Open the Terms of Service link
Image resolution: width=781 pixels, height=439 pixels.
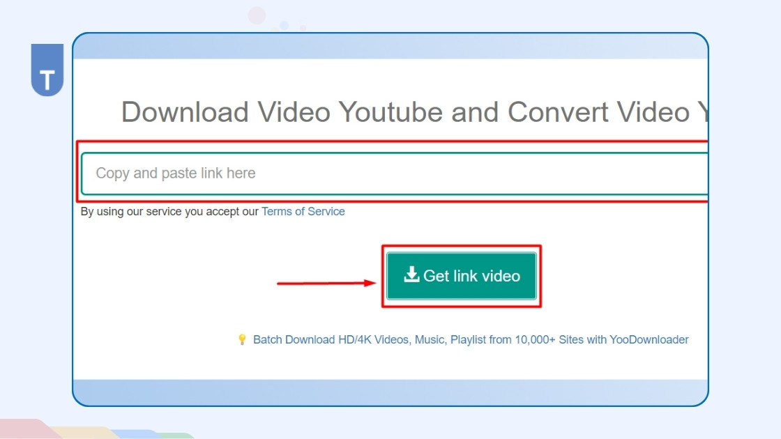tap(303, 211)
